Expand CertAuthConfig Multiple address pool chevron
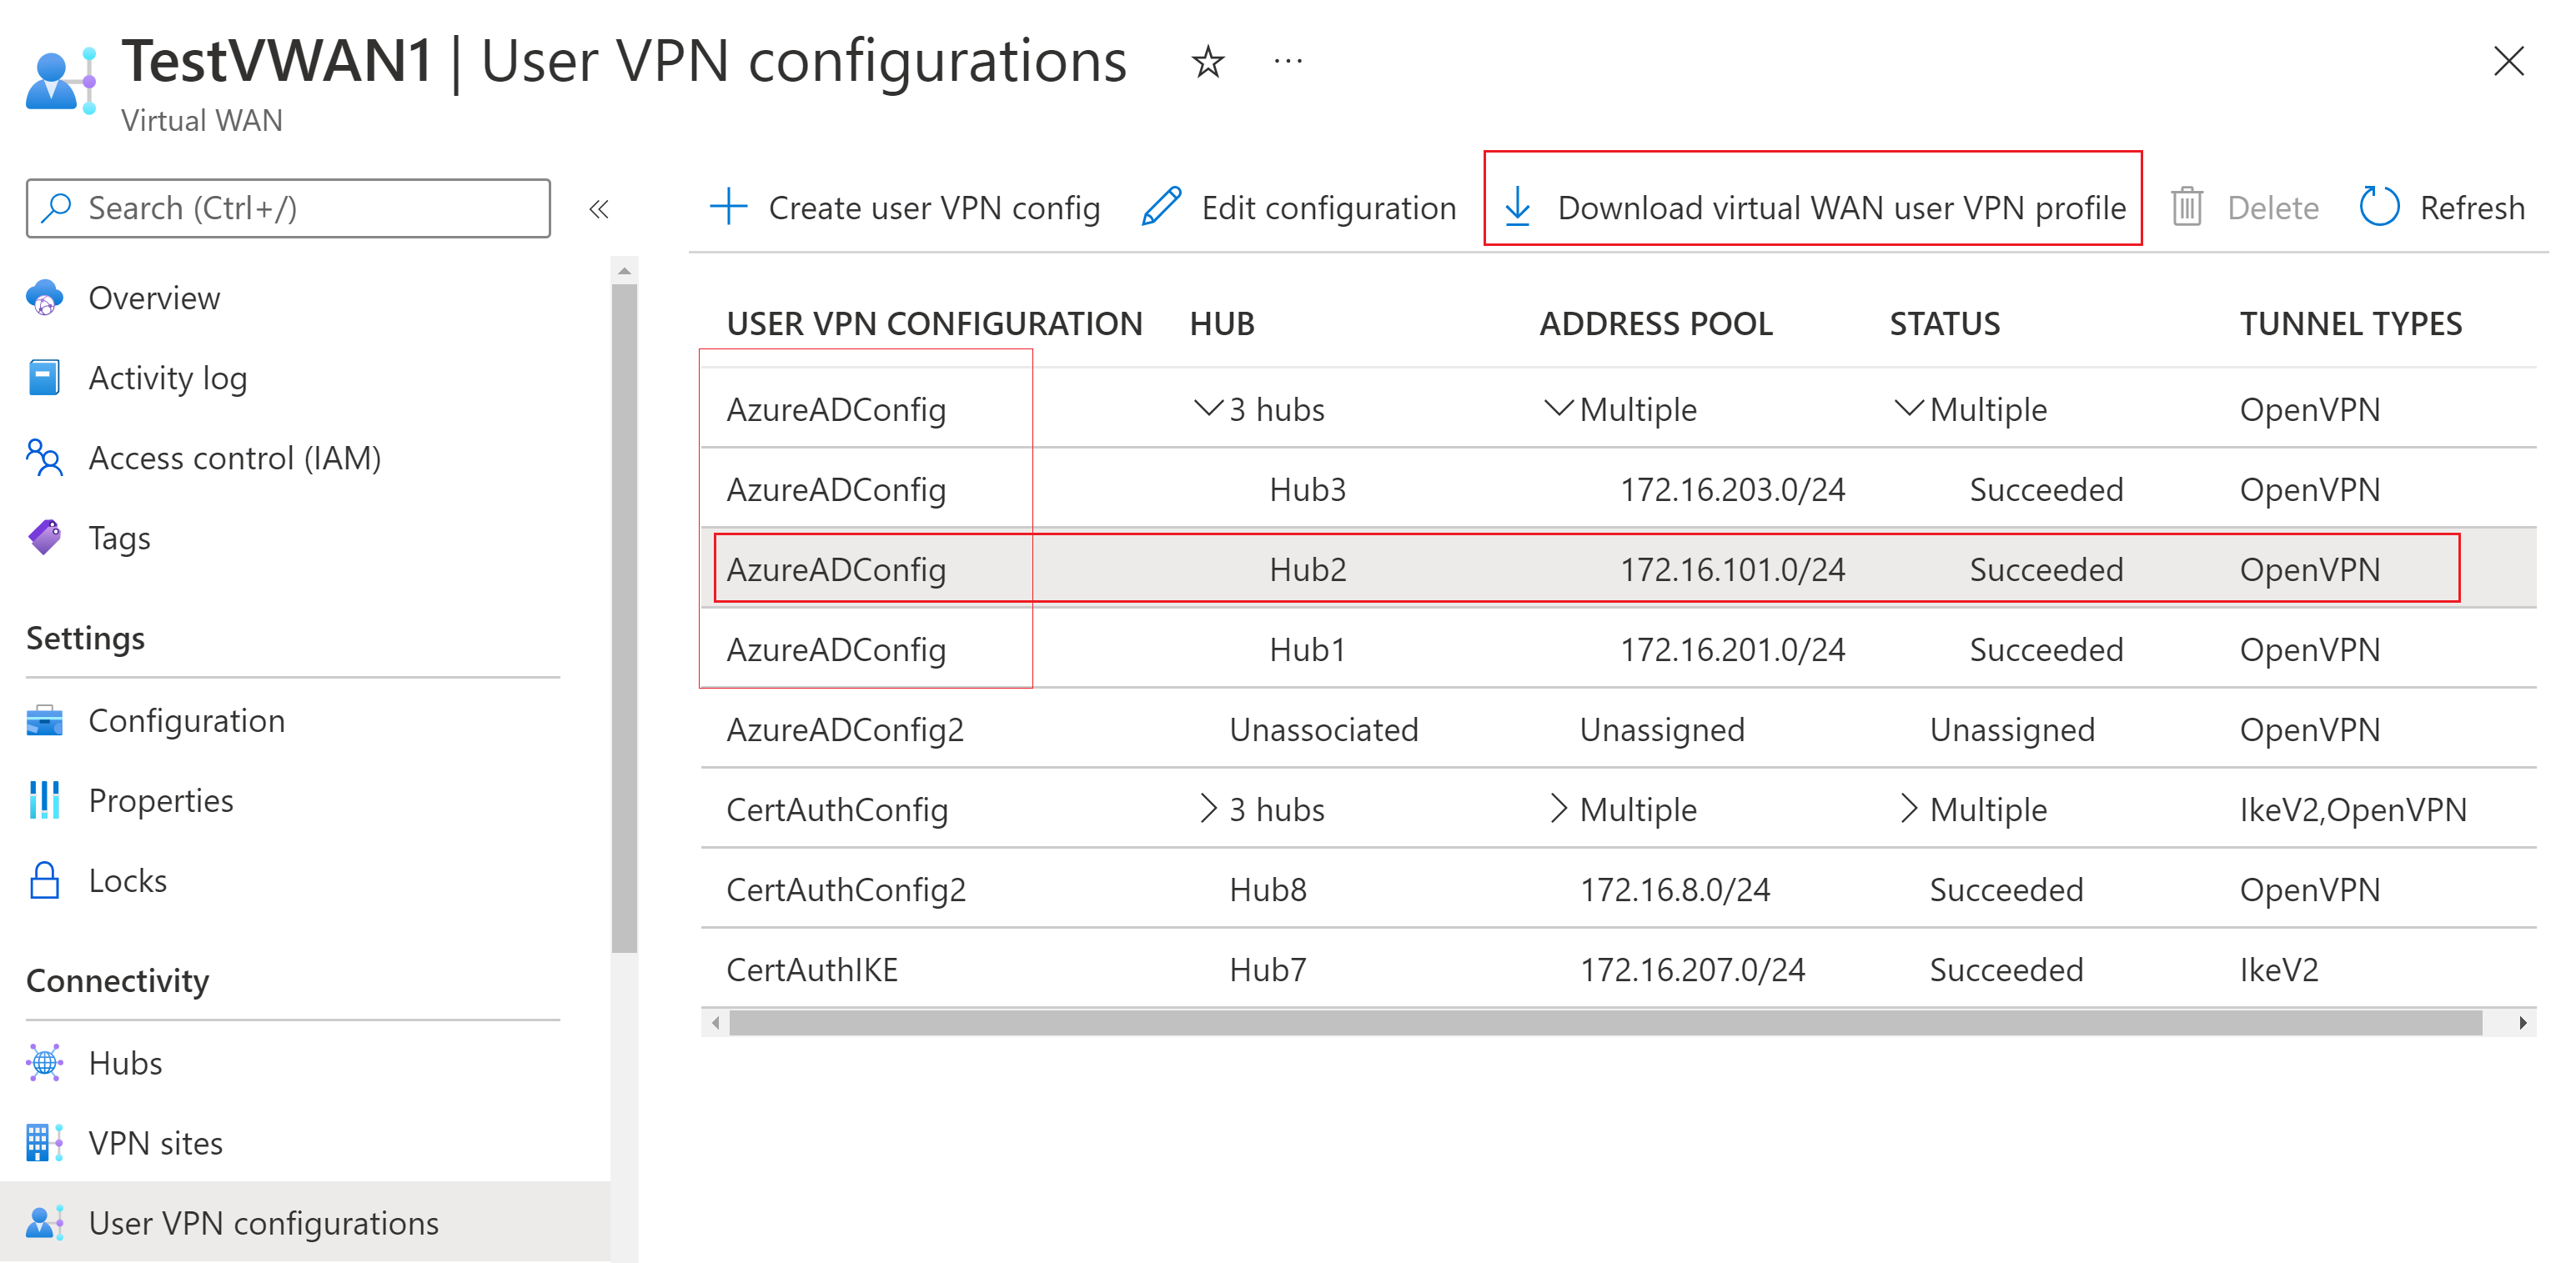Viewport: 2576px width, 1263px height. click(x=1558, y=808)
